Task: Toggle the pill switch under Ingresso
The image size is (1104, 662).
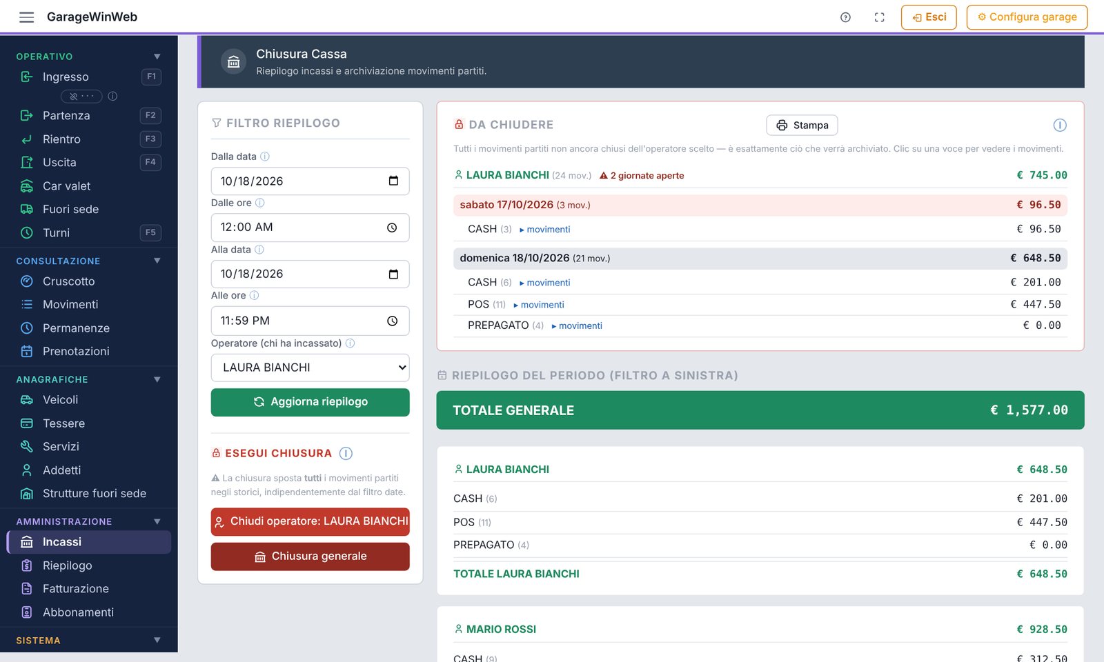Action: tap(81, 97)
